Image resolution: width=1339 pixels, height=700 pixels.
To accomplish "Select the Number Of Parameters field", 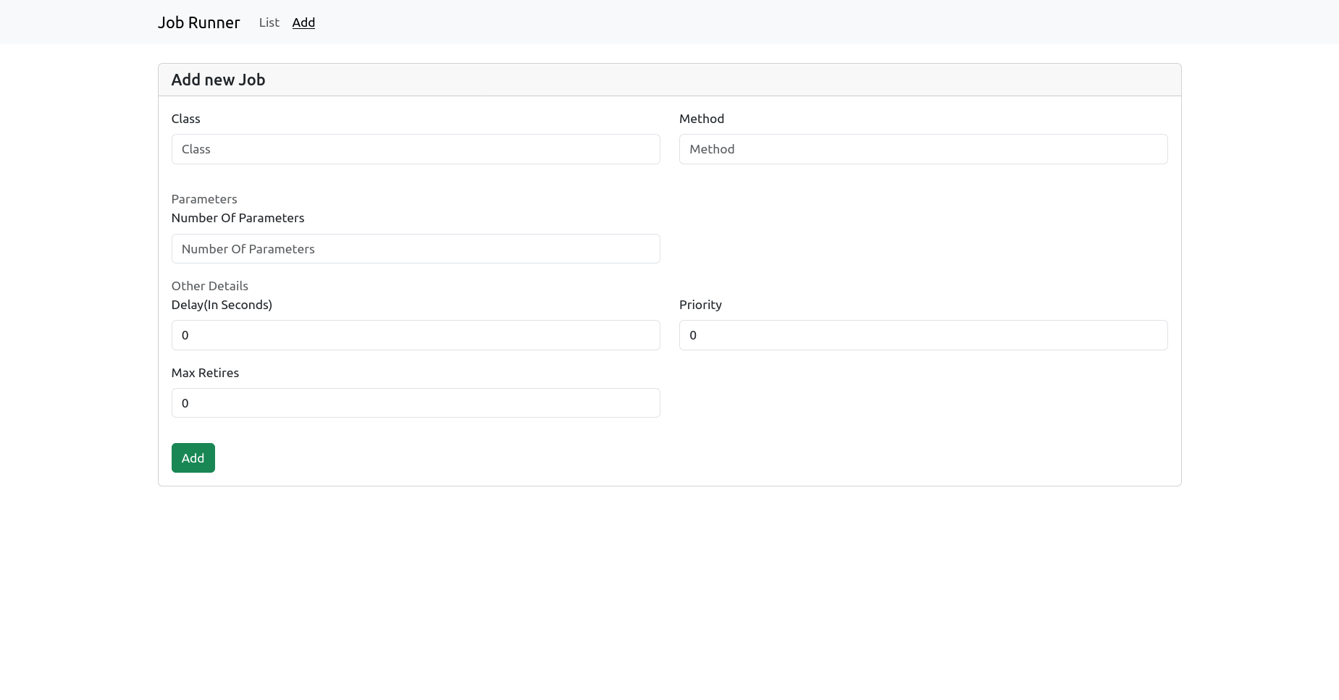I will (x=416, y=249).
